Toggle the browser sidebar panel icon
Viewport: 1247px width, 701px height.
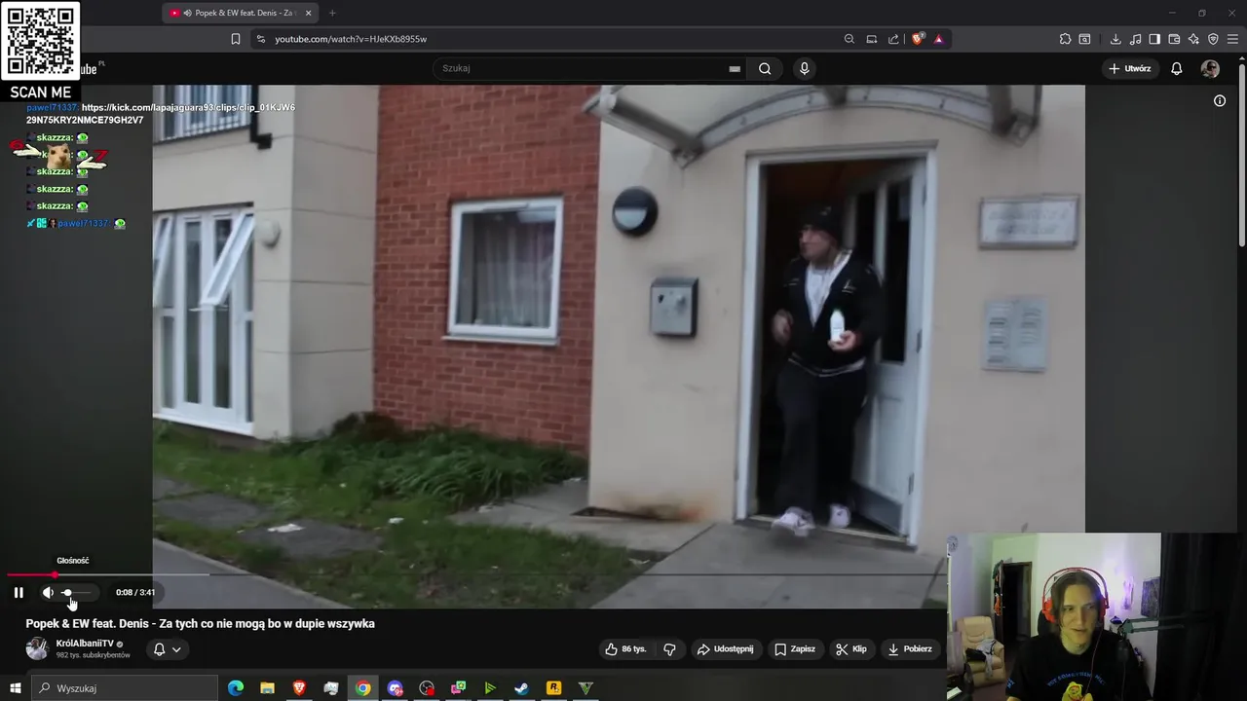tap(1154, 39)
